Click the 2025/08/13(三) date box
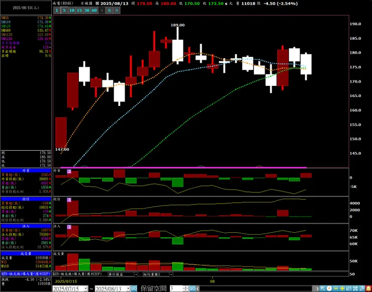 (x=26, y=8)
